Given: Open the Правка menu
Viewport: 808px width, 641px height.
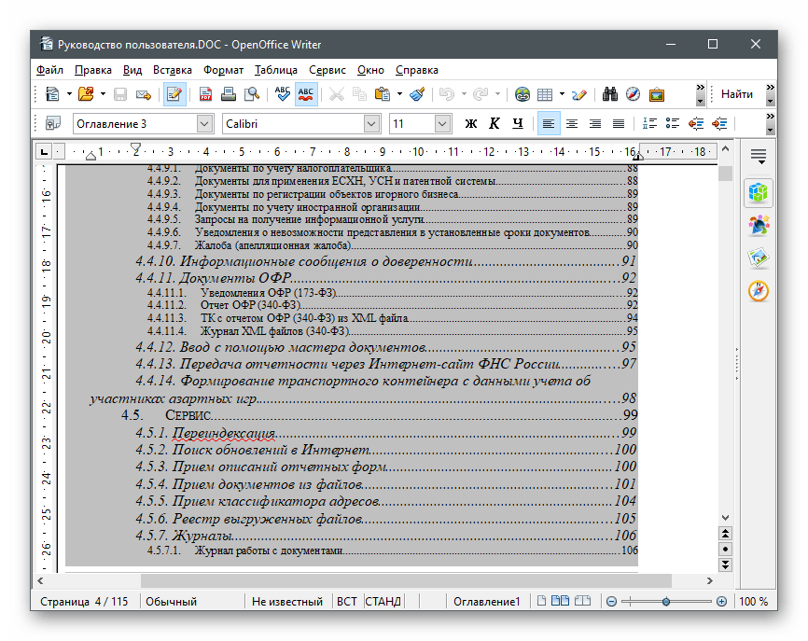Looking at the screenshot, I should tap(92, 70).
